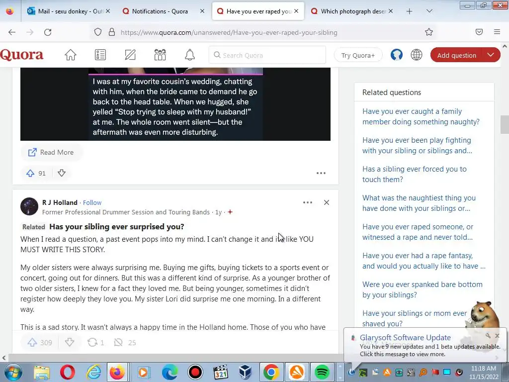Image resolution: width=509 pixels, height=382 pixels.
Task: Downvote R J Holland's answer
Action: click(70, 342)
